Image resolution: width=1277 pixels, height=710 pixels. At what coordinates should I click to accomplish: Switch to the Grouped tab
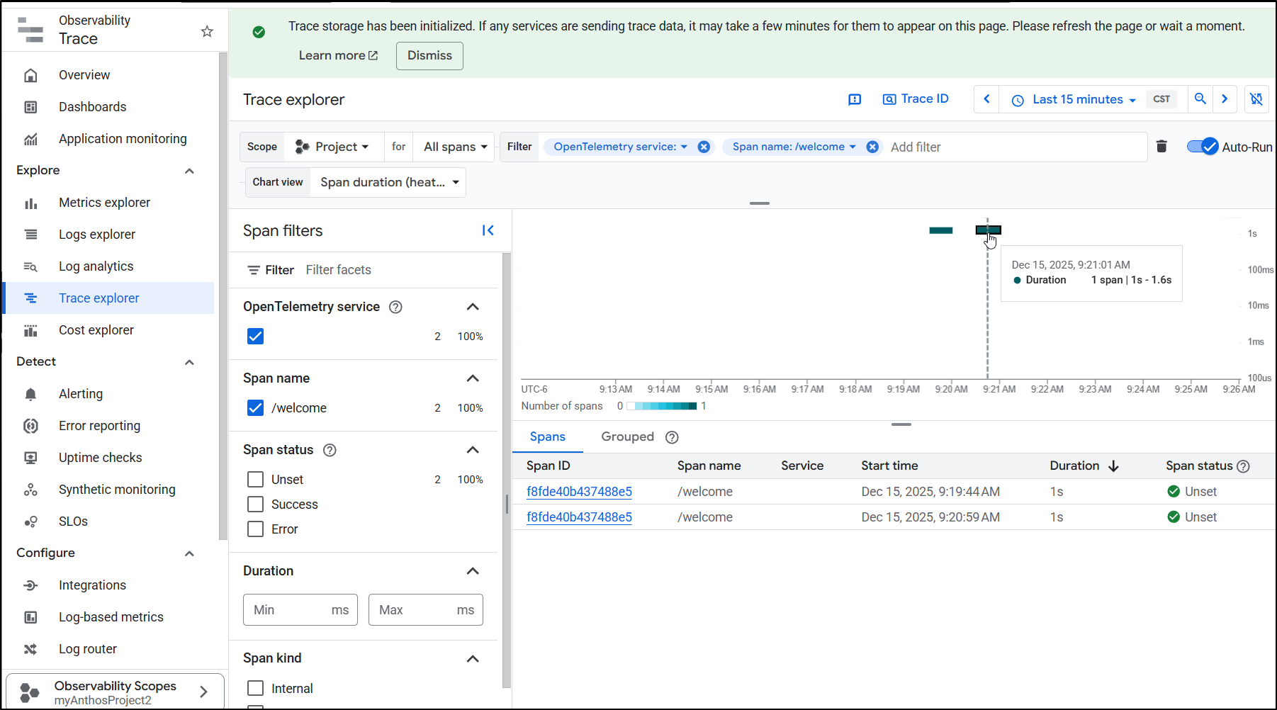click(x=627, y=436)
